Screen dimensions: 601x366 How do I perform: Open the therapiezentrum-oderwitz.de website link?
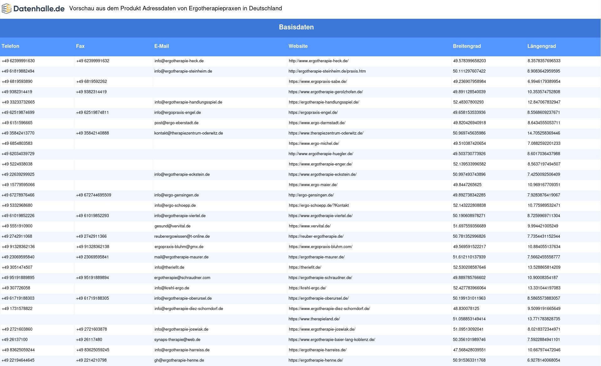[x=326, y=133]
